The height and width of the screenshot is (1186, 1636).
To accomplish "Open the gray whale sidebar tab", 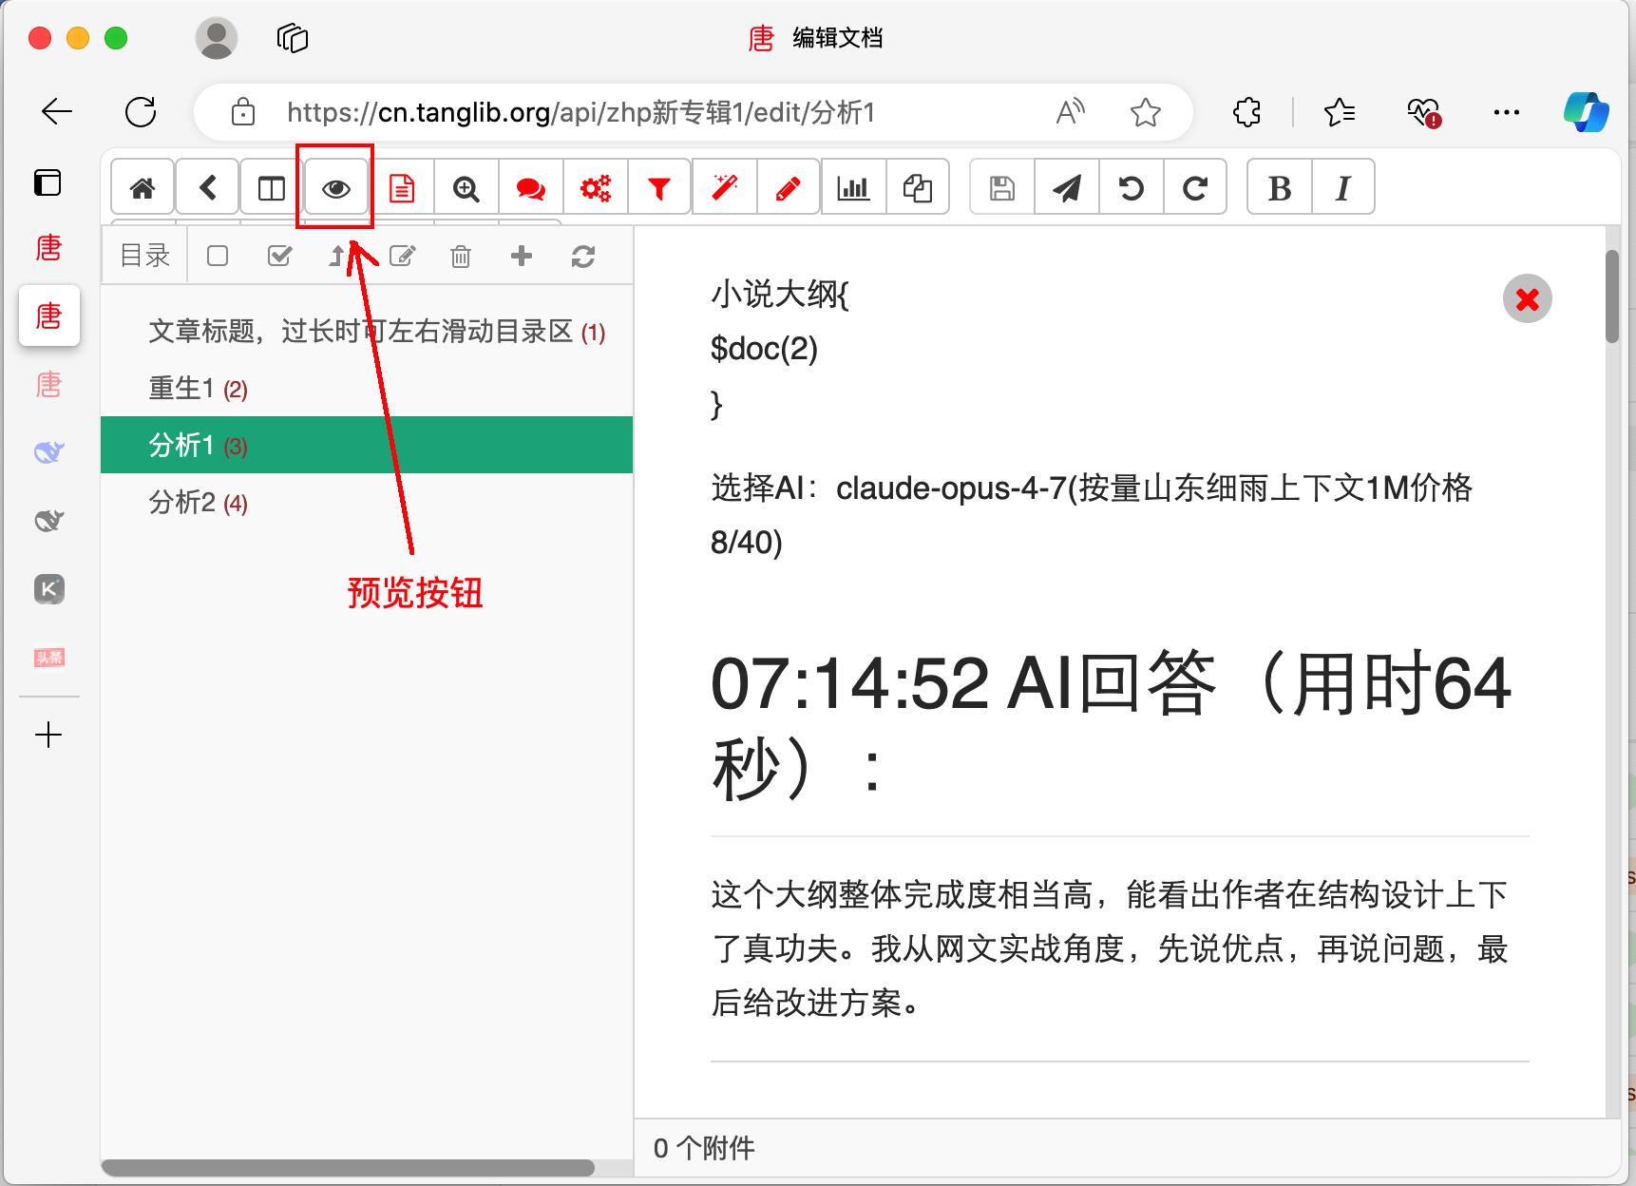I will tap(49, 520).
